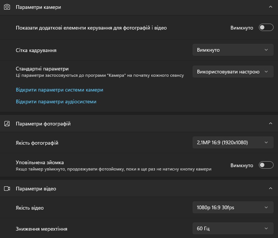278x238 pixels.
Task: Collapse Параметри фотографій section using its chevron
Action: (x=270, y=123)
